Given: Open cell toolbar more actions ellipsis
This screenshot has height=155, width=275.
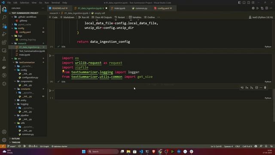Looking at the screenshot, I should pyautogui.click(x=261, y=87).
